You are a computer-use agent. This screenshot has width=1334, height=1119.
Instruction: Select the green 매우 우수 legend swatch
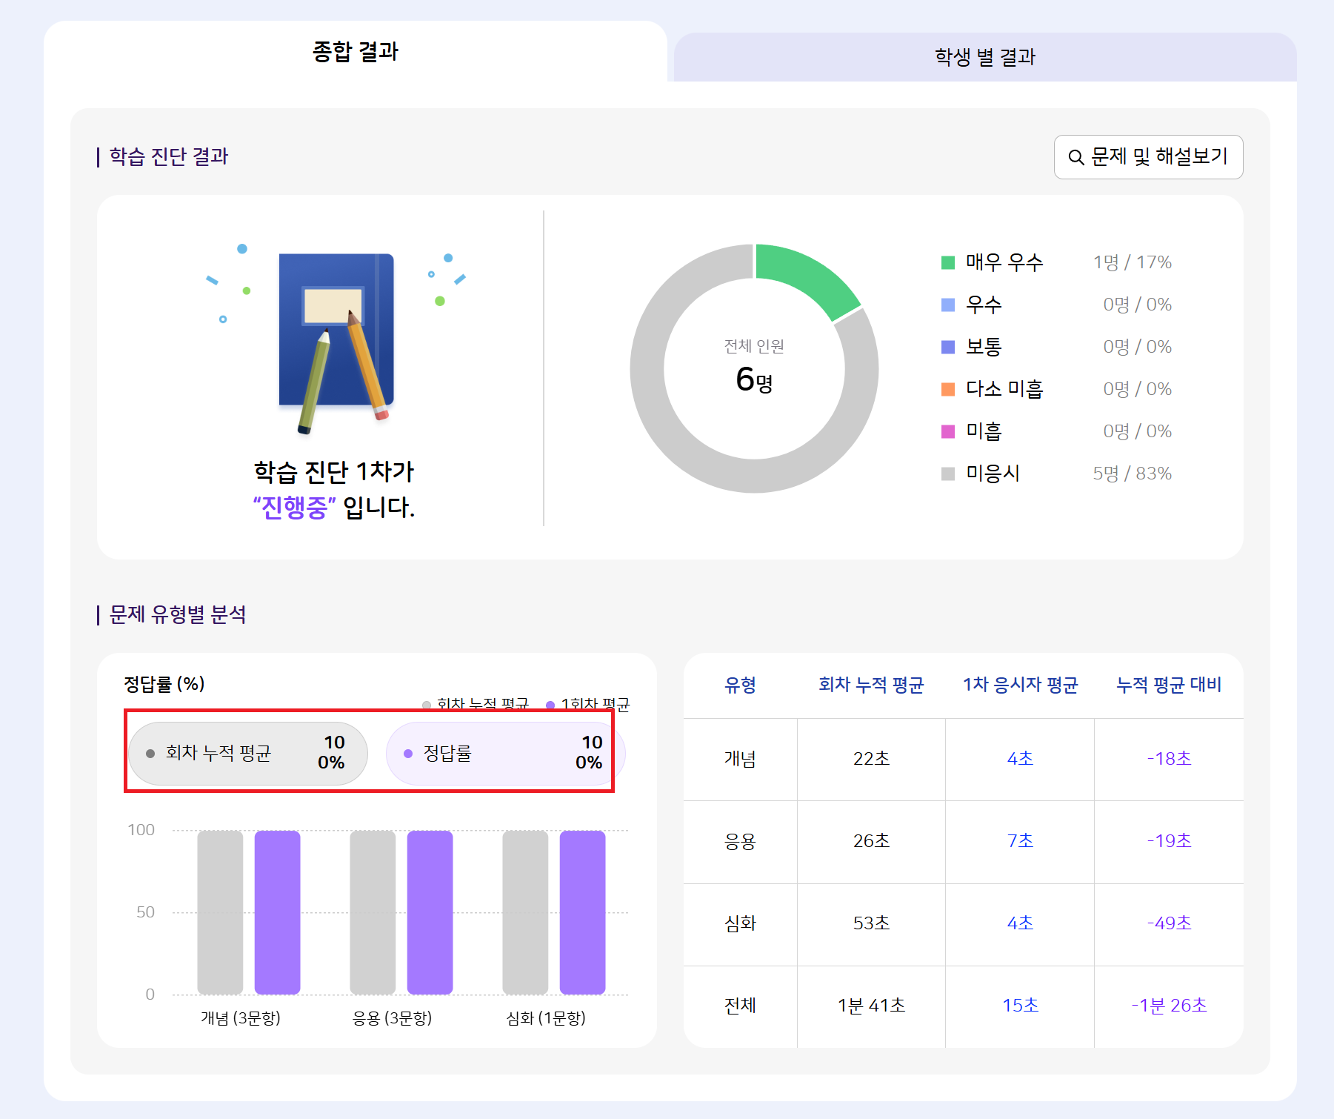tap(947, 262)
